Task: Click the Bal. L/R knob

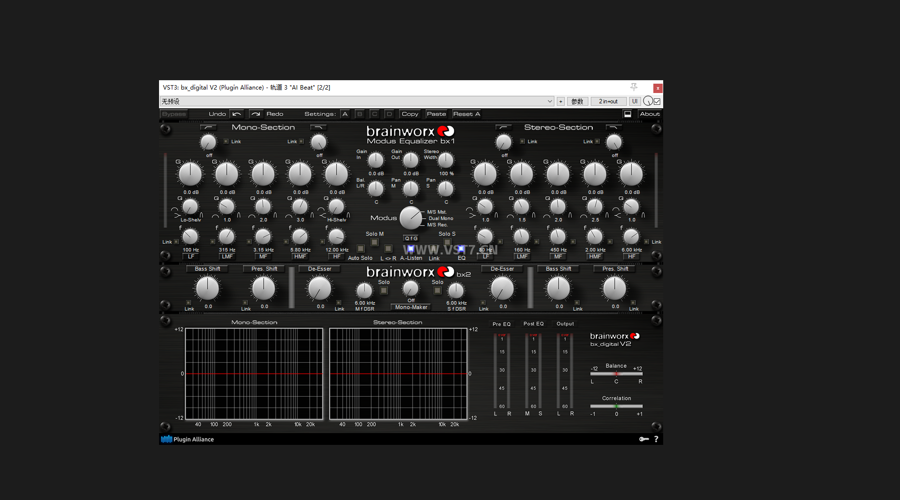Action: tap(376, 188)
